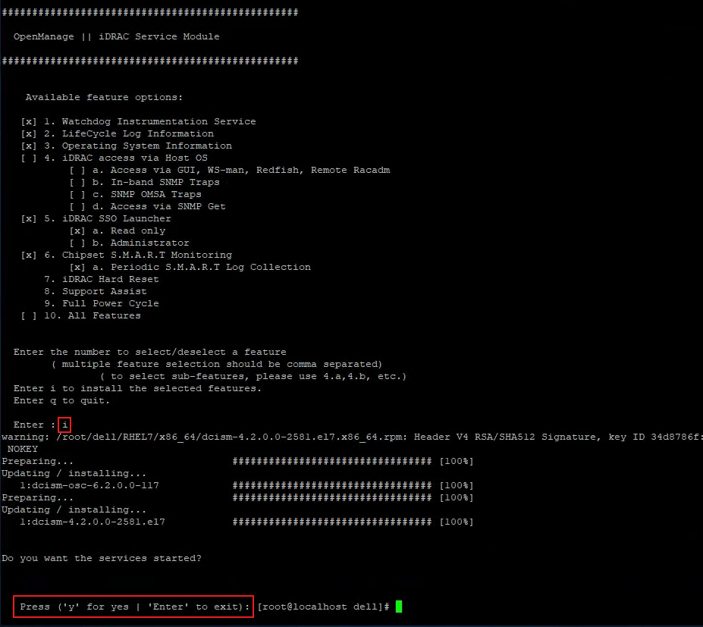The height and width of the screenshot is (627, 703).
Task: Click the "Press ('y' for yes | 'Enter' to exit):" prompt
Action: (x=134, y=607)
